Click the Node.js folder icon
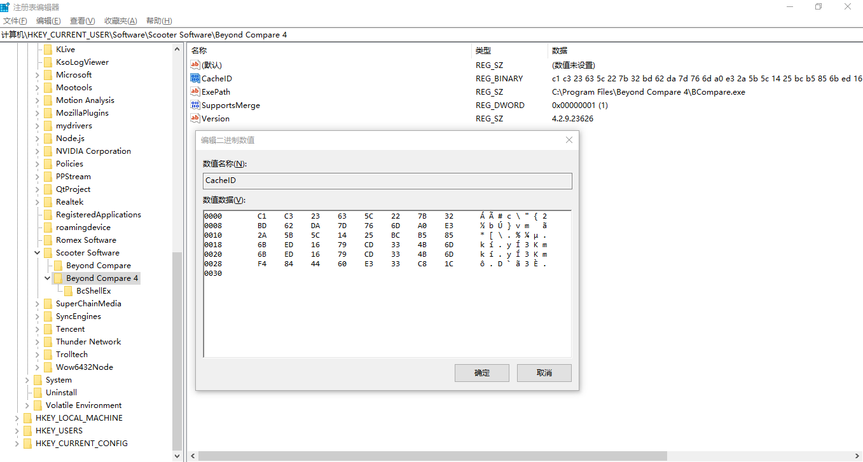This screenshot has height=462, width=863. click(x=48, y=139)
